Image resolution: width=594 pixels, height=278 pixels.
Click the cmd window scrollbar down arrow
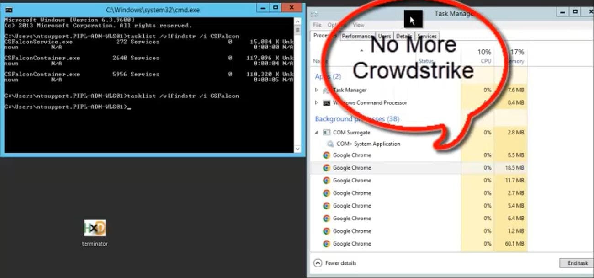point(298,150)
